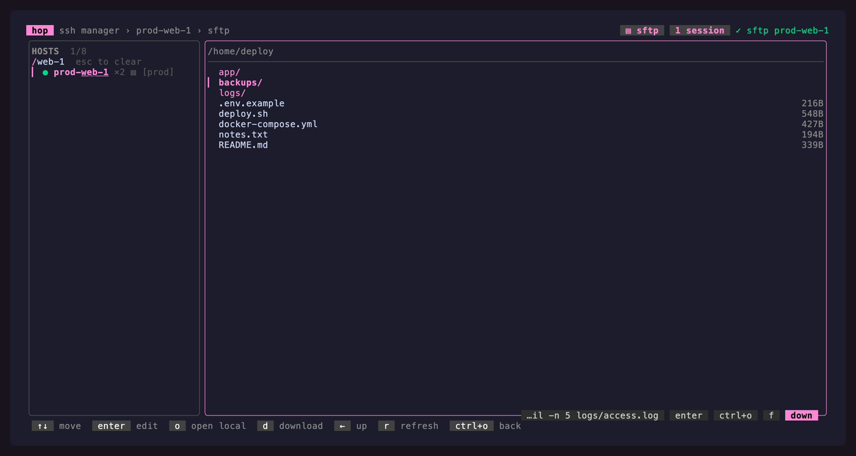Click the esc to clear hint
The height and width of the screenshot is (456, 856).
pyautogui.click(x=108, y=62)
